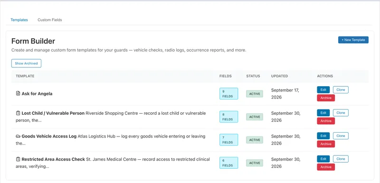
Task: Select the Restricted Area Access Check title
Action: pyautogui.click(x=53, y=159)
